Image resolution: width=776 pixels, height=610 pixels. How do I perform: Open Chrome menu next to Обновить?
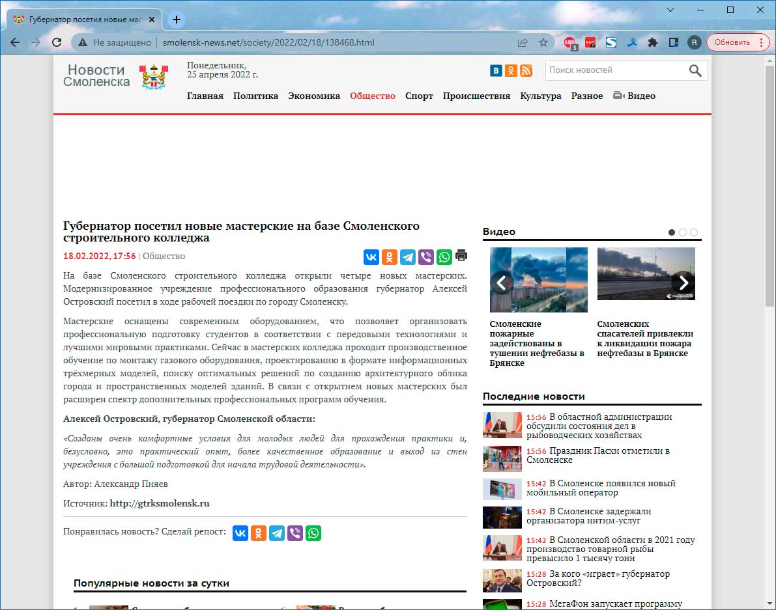[760, 42]
